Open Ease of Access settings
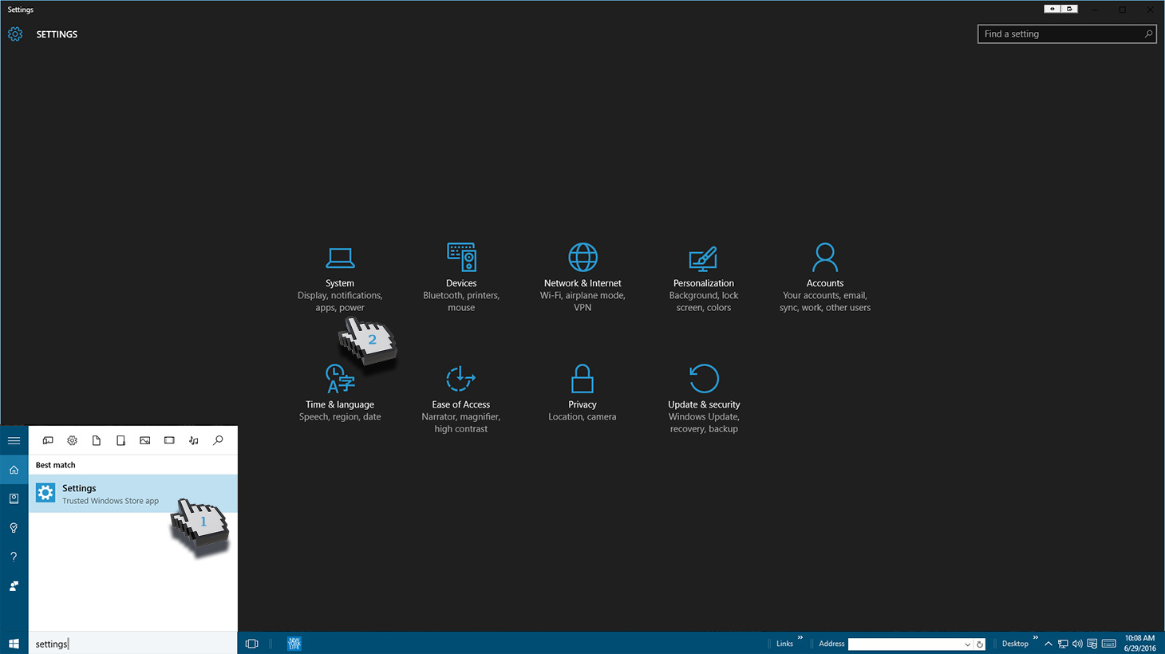 click(x=461, y=398)
